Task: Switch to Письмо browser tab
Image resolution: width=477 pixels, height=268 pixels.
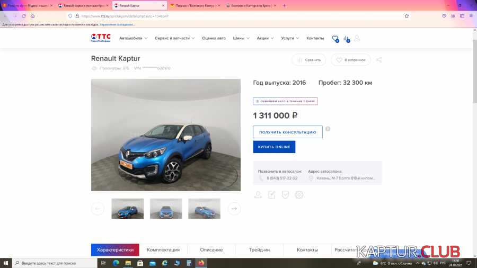Action: coord(195,5)
